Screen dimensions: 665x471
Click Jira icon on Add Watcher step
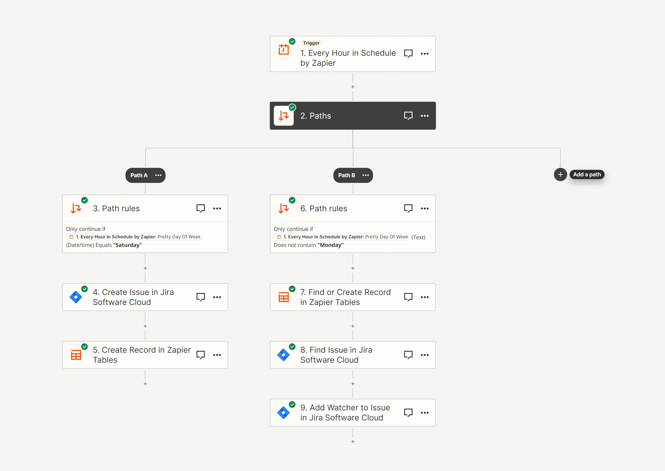(x=283, y=413)
